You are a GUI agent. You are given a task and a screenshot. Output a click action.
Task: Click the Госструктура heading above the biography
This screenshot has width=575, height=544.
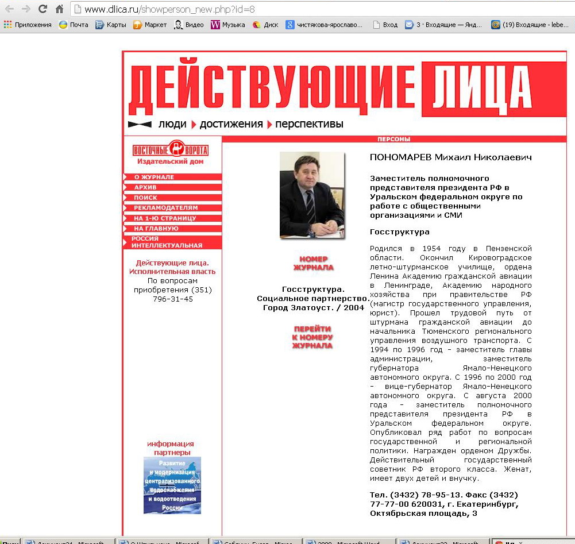pyautogui.click(x=399, y=232)
